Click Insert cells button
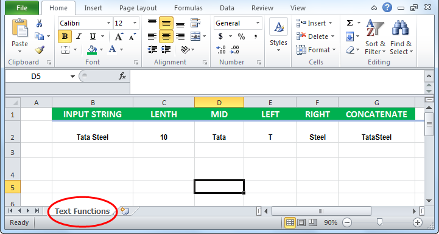439x234 pixels. pyautogui.click(x=314, y=23)
